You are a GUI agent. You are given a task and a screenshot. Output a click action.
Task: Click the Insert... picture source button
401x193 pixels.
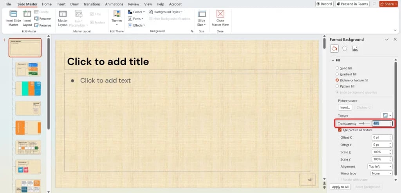coord(345,107)
